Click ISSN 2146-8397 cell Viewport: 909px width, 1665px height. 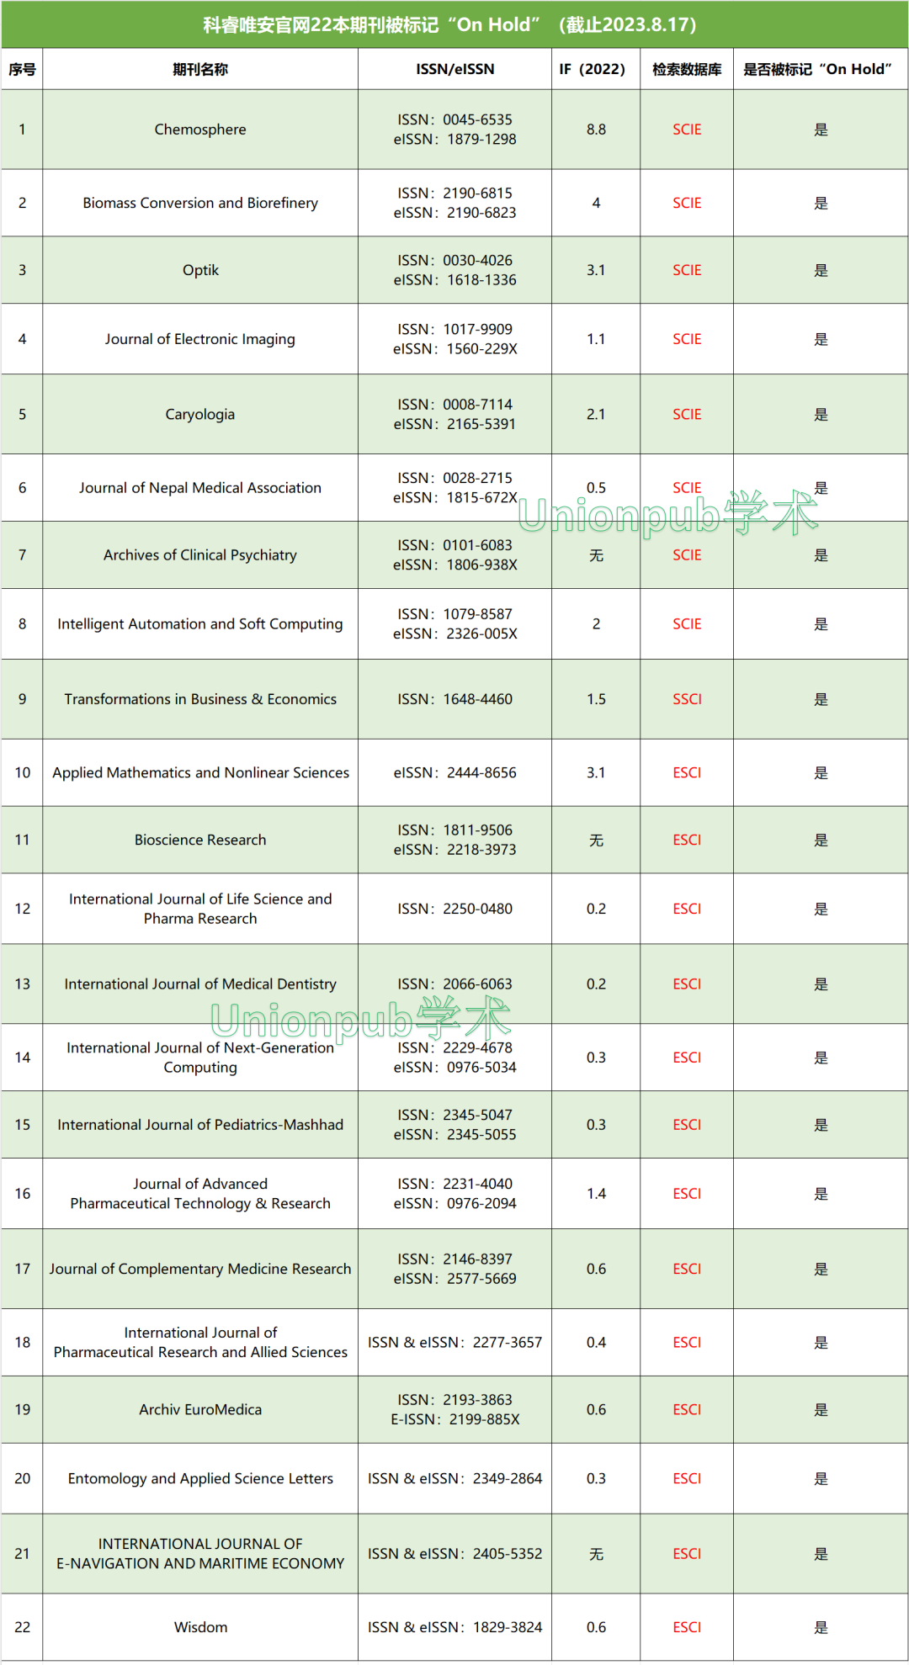click(455, 1269)
